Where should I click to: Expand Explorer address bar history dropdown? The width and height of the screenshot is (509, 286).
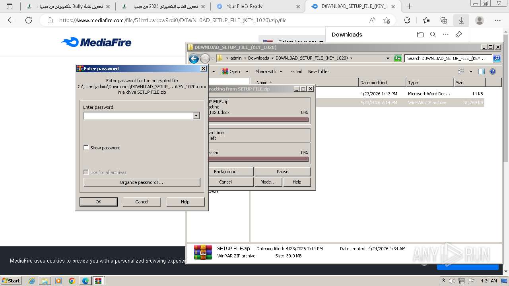point(388,58)
